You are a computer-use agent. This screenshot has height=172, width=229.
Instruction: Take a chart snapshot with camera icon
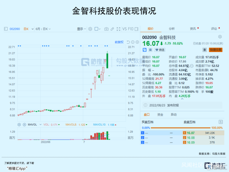106,29
